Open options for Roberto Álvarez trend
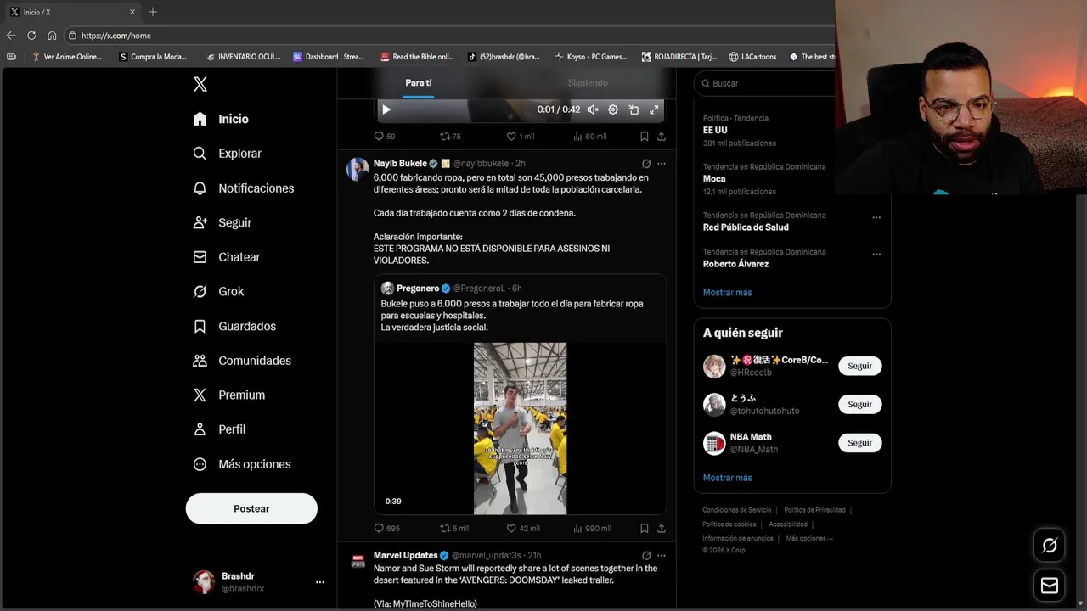 click(x=876, y=254)
